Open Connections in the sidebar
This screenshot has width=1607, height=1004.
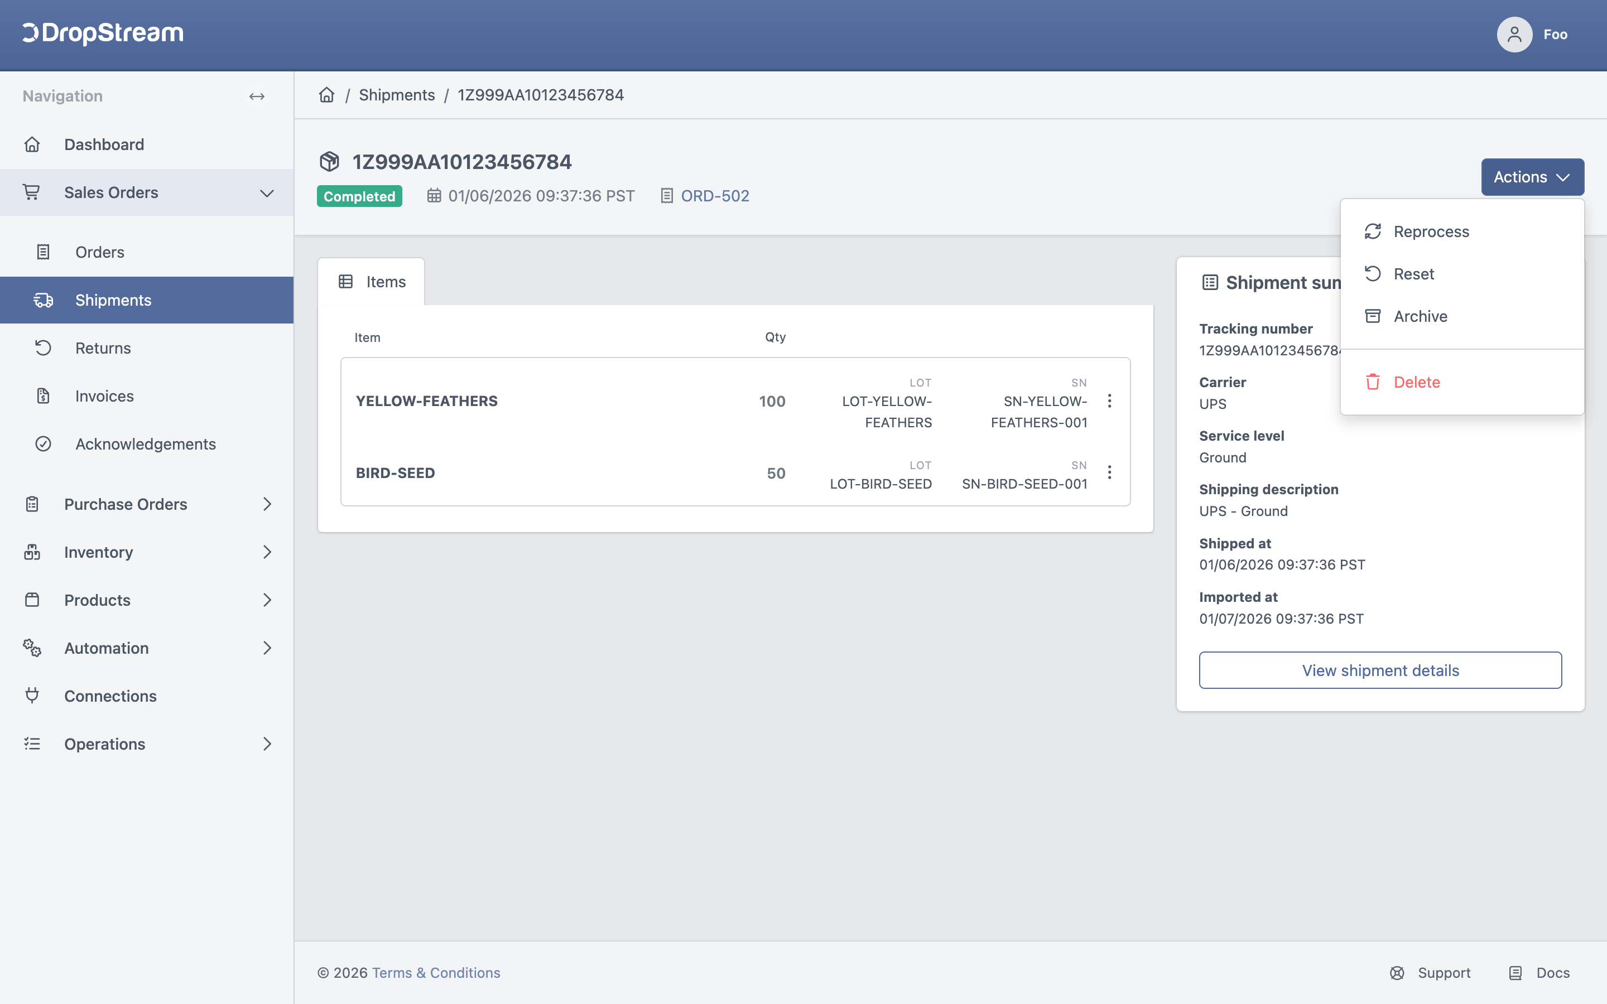click(x=147, y=696)
